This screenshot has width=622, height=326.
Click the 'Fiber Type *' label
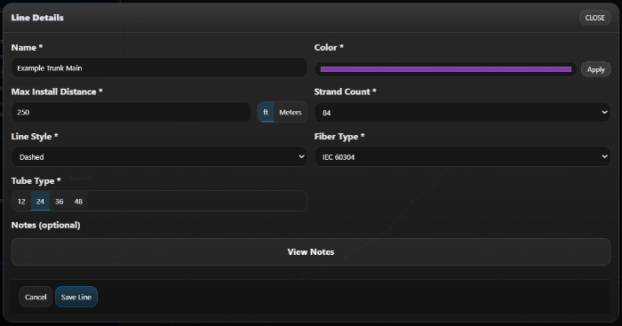(x=339, y=137)
